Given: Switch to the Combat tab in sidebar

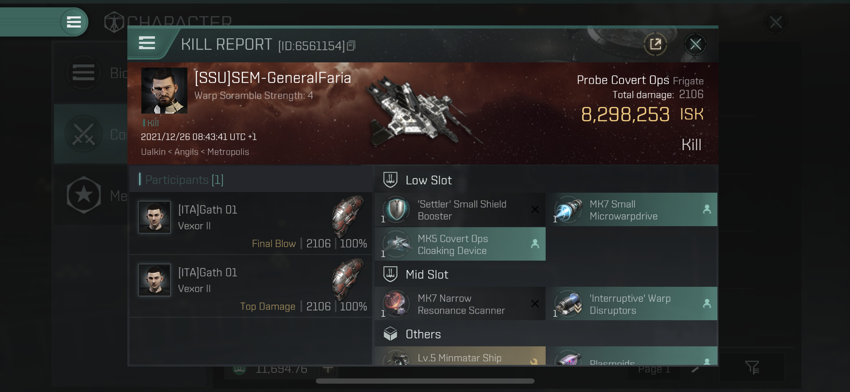Looking at the screenshot, I should [x=91, y=134].
